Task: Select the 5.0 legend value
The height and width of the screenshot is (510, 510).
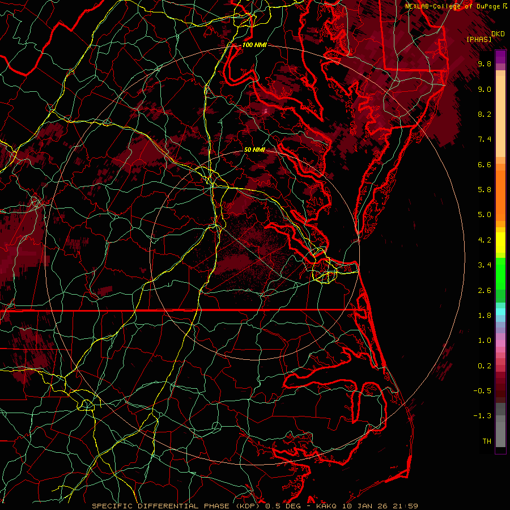Action: (x=484, y=215)
